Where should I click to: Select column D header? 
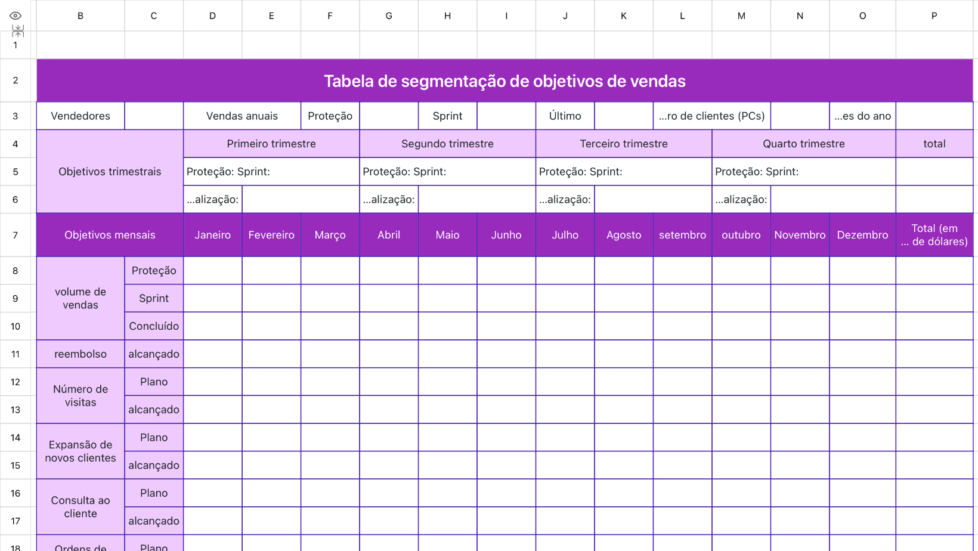(212, 16)
